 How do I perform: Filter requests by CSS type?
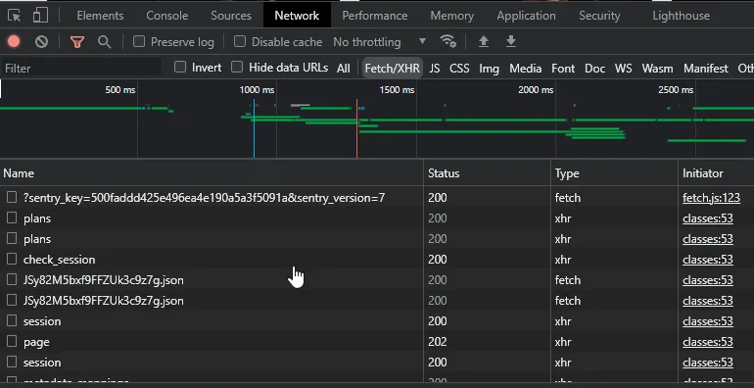(x=459, y=69)
